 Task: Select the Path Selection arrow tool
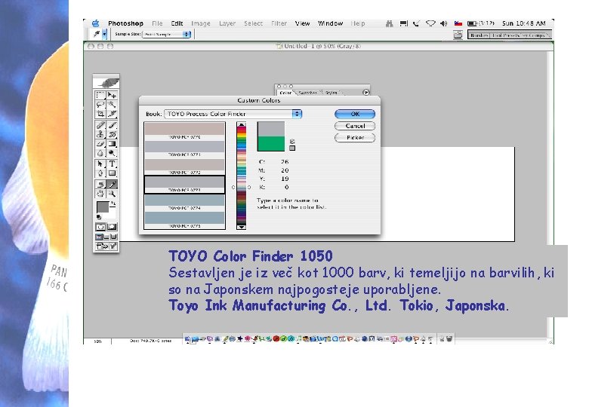100,164
